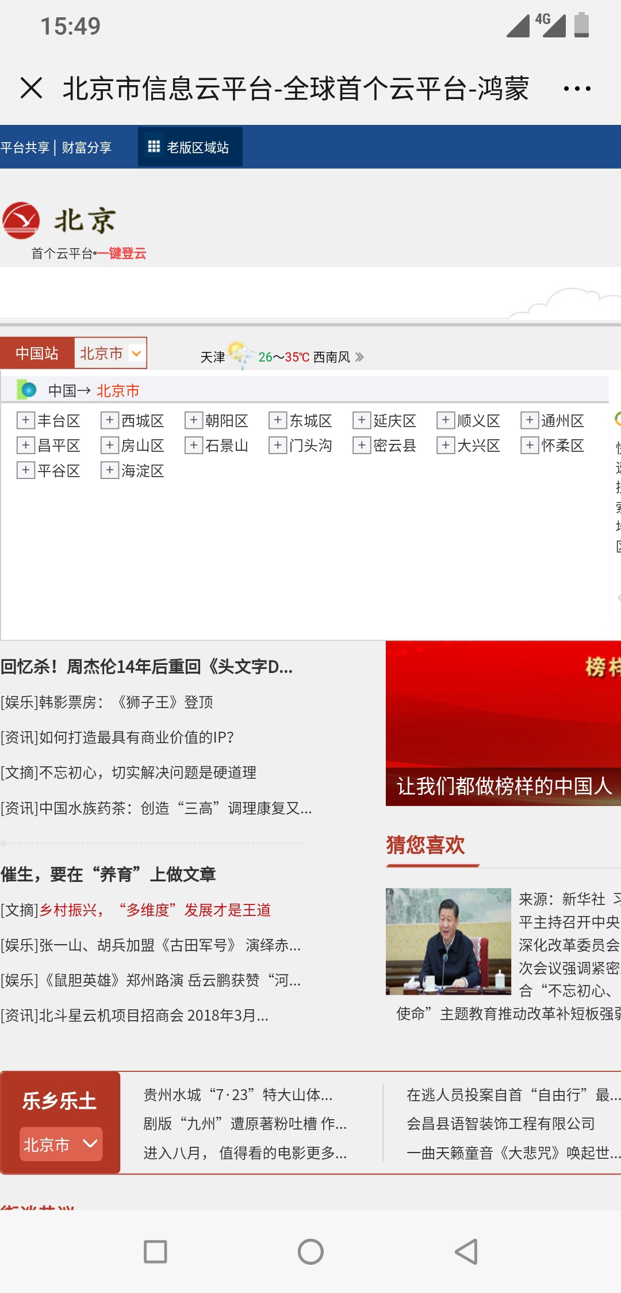Image resolution: width=621 pixels, height=1293 pixels.
Task: Open article 不忘初心，切实解决问题是硬道理
Action: coord(128,772)
